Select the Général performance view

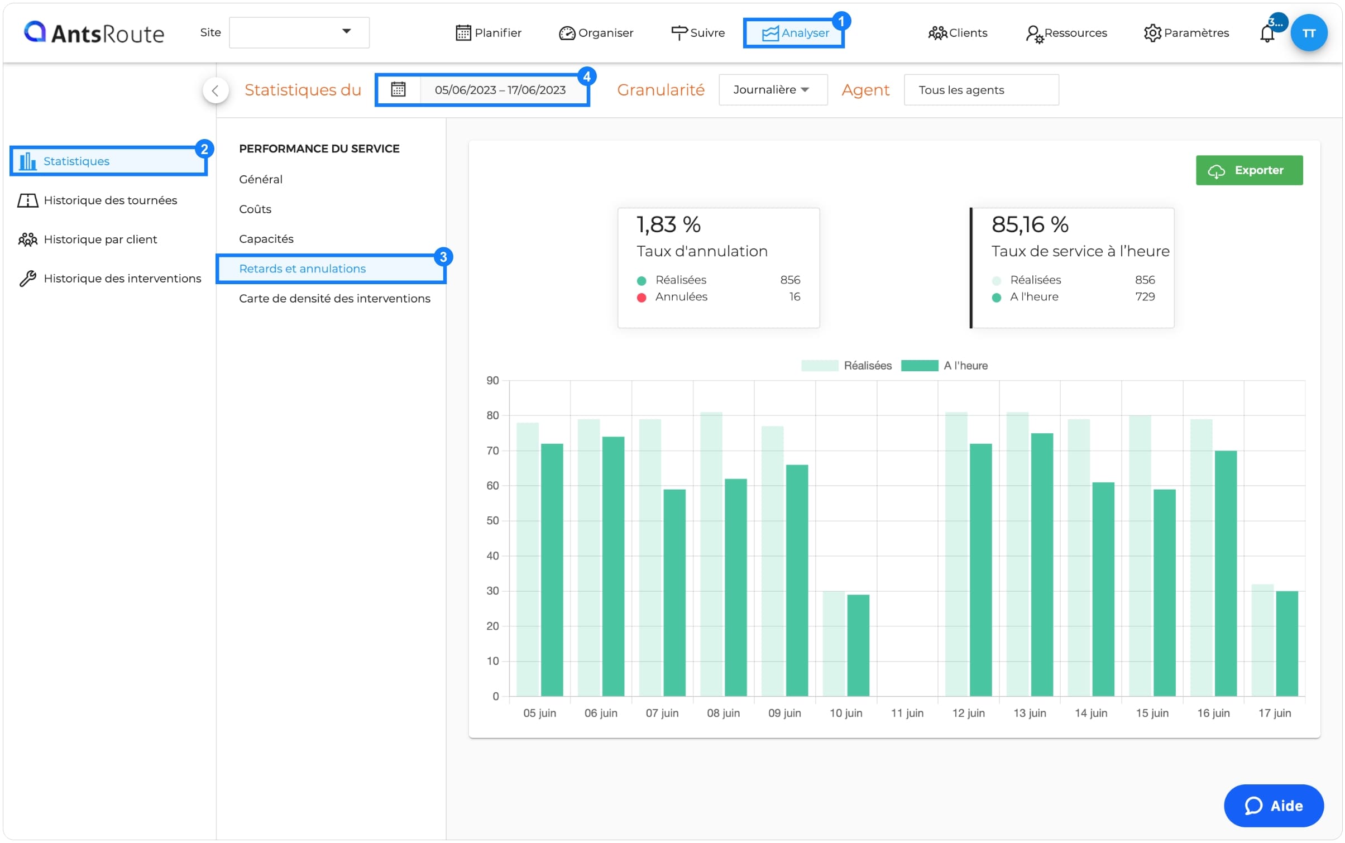pyautogui.click(x=261, y=179)
